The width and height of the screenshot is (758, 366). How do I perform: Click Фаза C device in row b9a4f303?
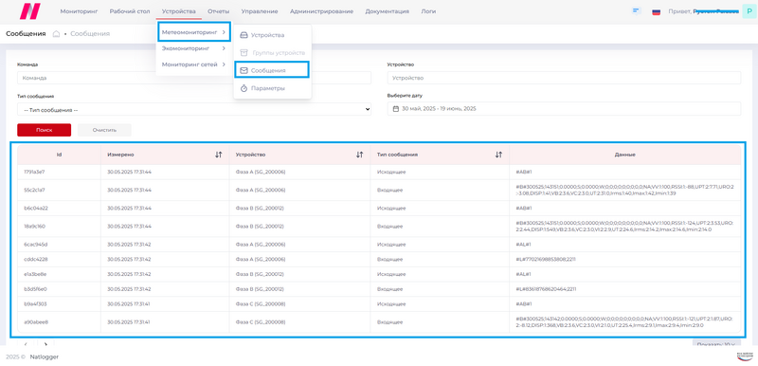260,304
